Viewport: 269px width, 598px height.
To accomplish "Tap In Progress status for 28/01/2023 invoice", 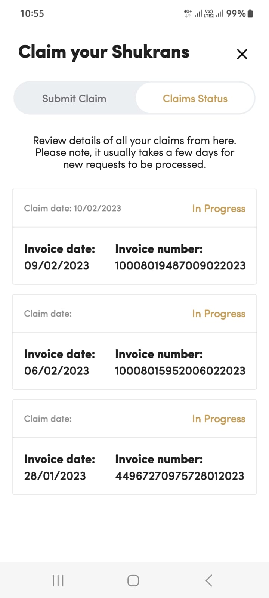I will 219,419.
